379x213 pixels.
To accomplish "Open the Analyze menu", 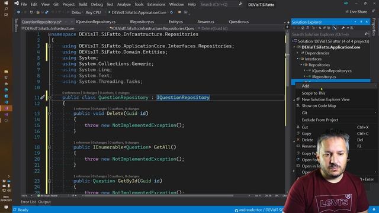I will (x=124, y=4).
